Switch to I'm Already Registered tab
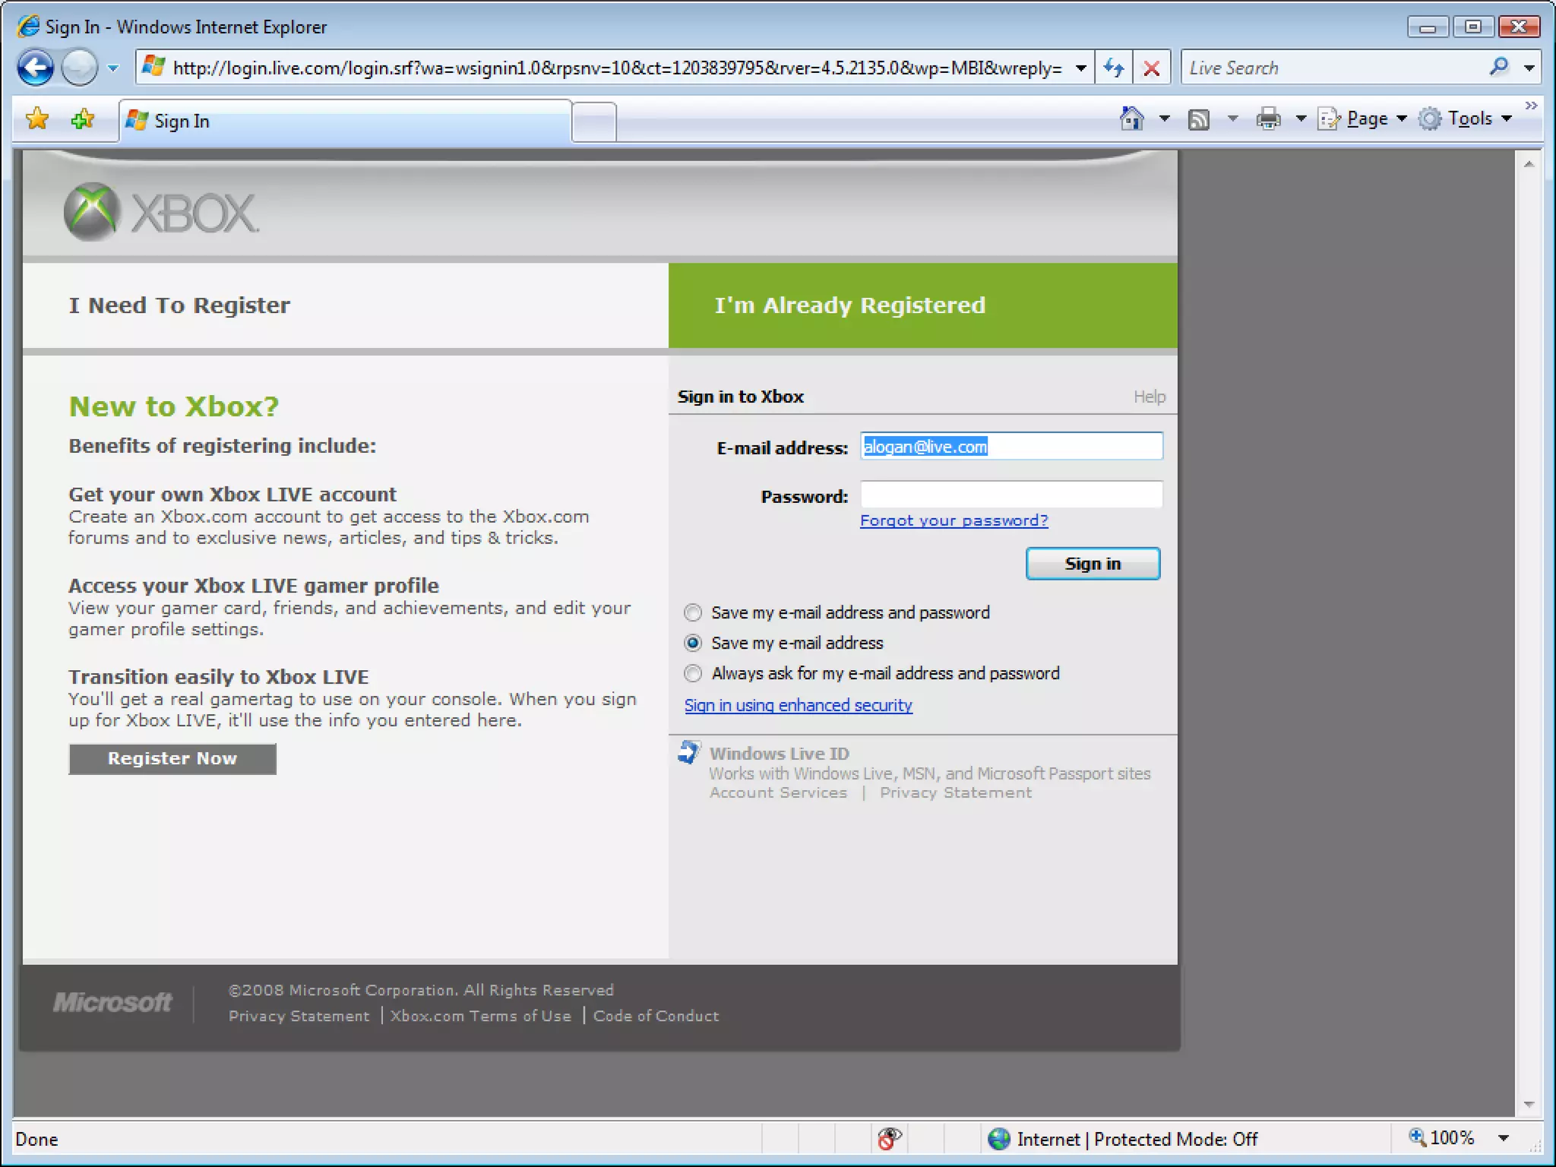This screenshot has width=1556, height=1167. pyautogui.click(x=923, y=305)
